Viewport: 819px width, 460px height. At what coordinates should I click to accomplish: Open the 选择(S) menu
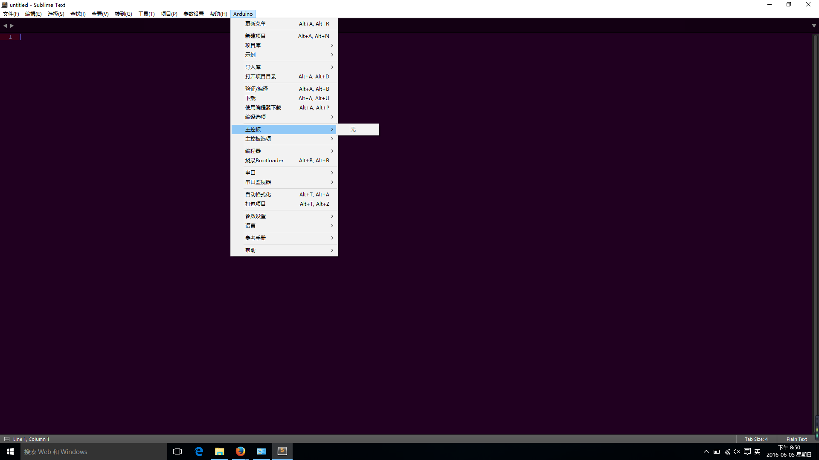(x=56, y=14)
